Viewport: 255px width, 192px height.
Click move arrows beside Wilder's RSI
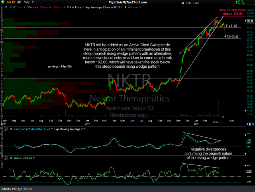[x=11, y=158]
